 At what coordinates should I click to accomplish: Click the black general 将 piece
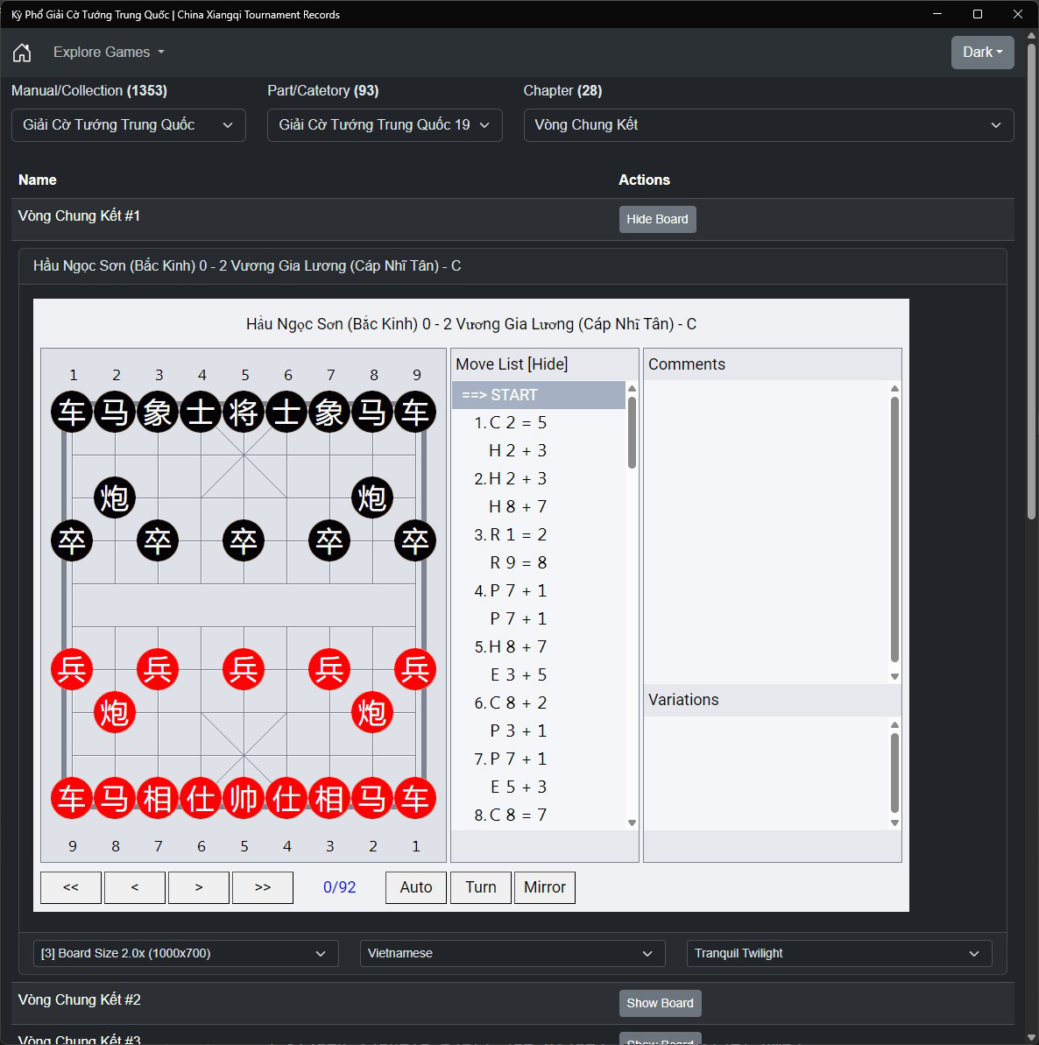point(244,411)
